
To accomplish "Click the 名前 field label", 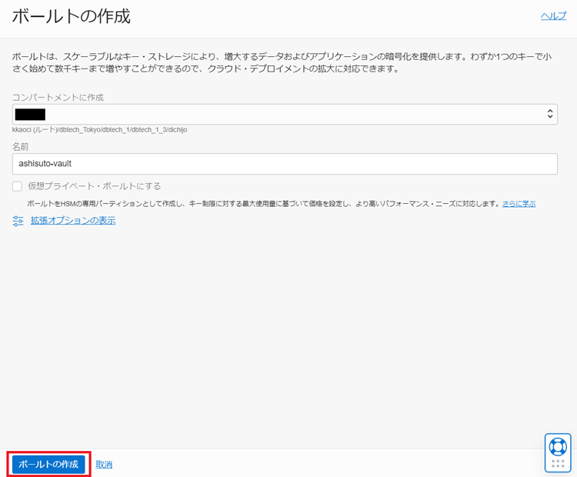I will tap(20, 146).
